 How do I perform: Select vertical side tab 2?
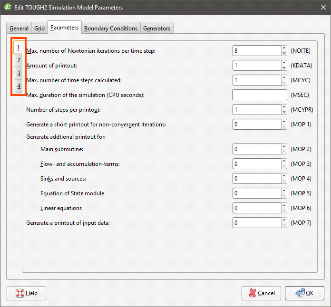point(19,60)
